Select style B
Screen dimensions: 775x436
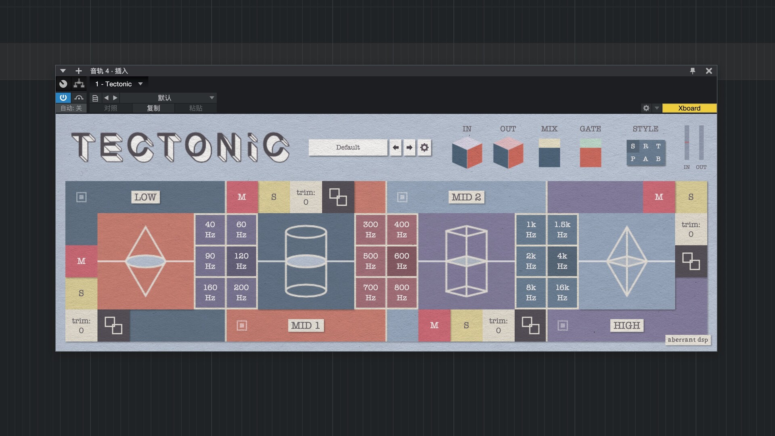click(x=658, y=159)
